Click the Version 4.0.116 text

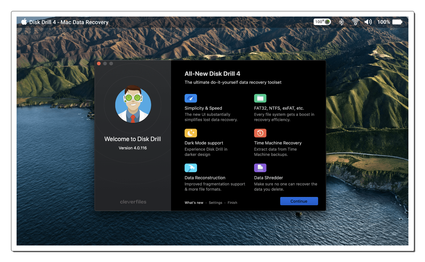coord(133,148)
